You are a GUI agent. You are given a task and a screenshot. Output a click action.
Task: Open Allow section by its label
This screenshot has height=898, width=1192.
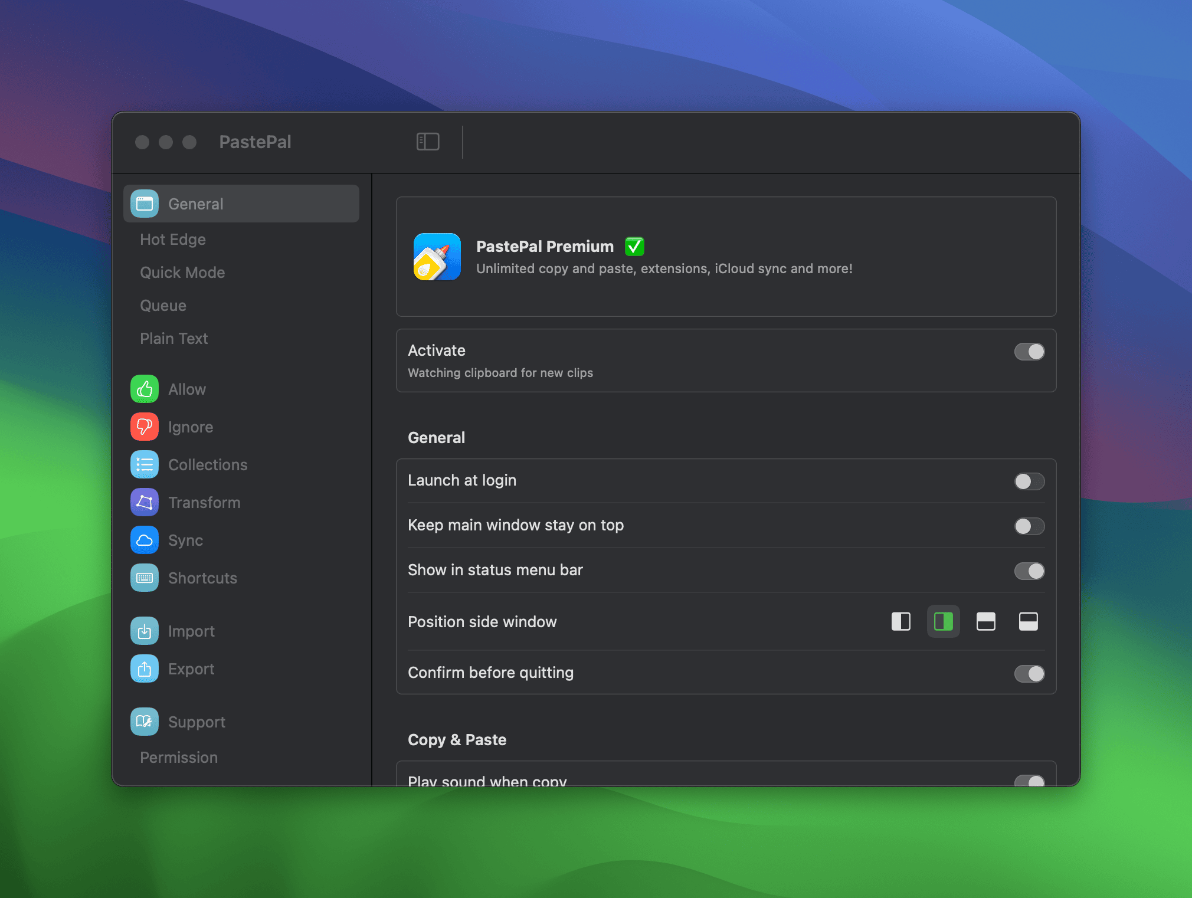(187, 389)
